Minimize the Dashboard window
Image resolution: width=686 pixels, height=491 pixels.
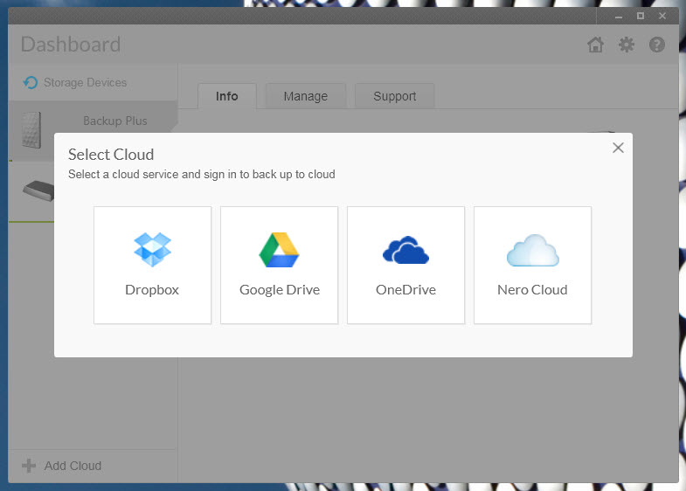click(618, 17)
